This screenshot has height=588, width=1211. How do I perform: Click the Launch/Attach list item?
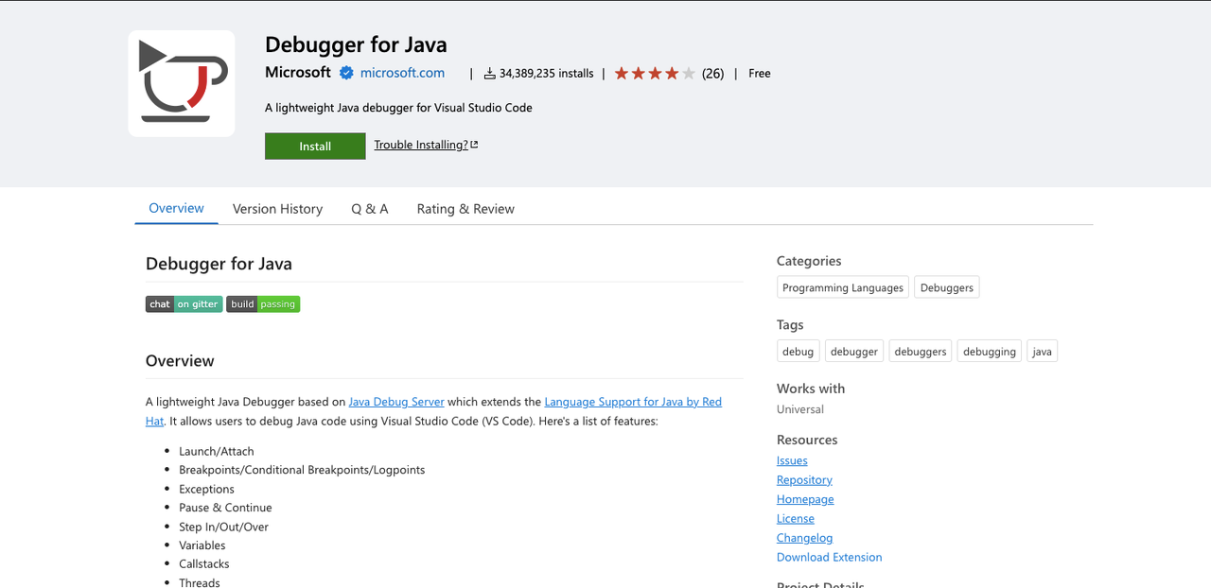217,451
